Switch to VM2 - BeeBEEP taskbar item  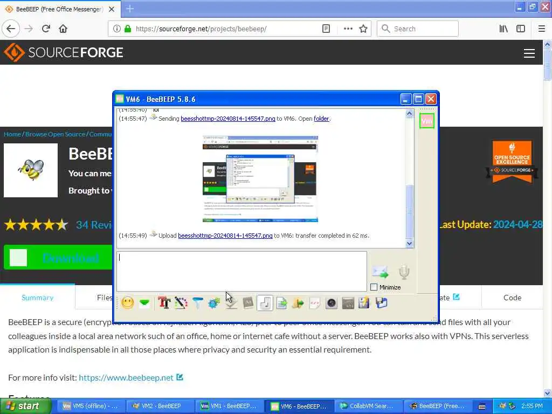(160, 406)
